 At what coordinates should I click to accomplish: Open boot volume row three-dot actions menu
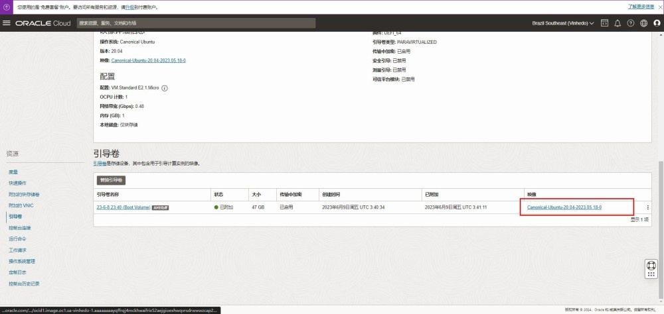click(647, 207)
